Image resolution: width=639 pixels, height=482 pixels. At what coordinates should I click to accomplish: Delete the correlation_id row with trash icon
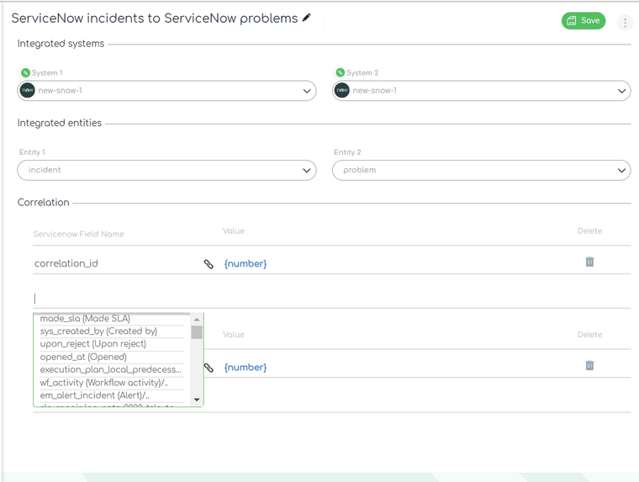click(x=589, y=262)
